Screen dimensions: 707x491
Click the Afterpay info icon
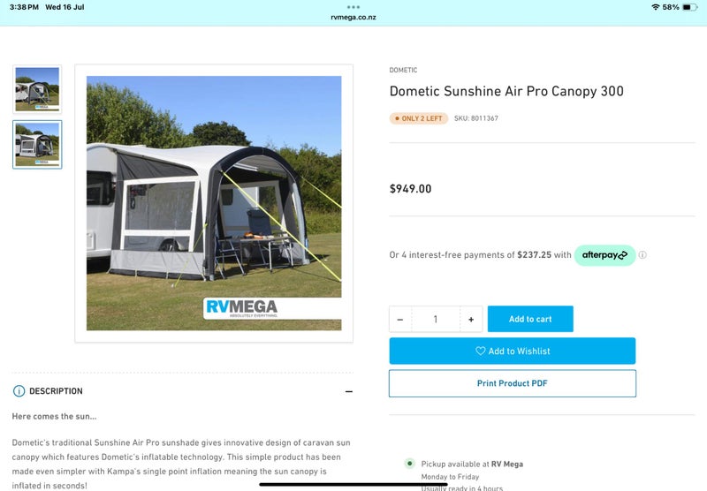642,255
